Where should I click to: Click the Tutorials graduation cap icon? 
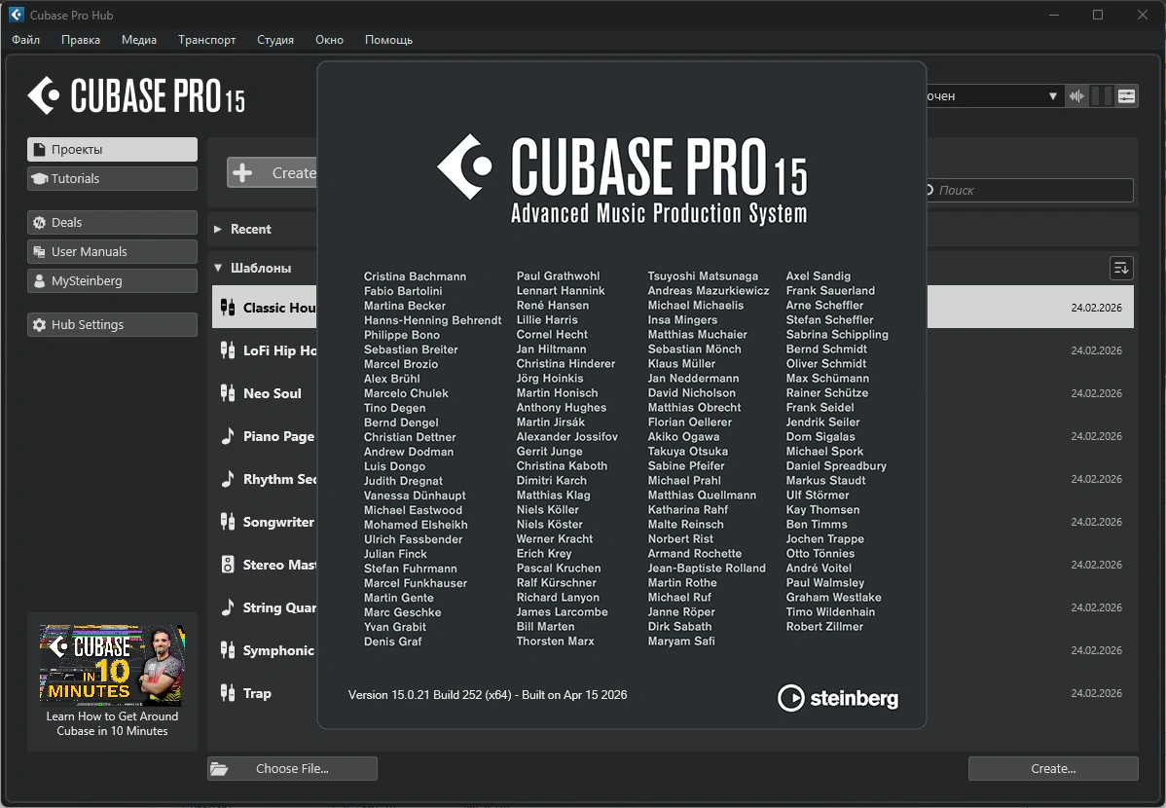pos(39,178)
